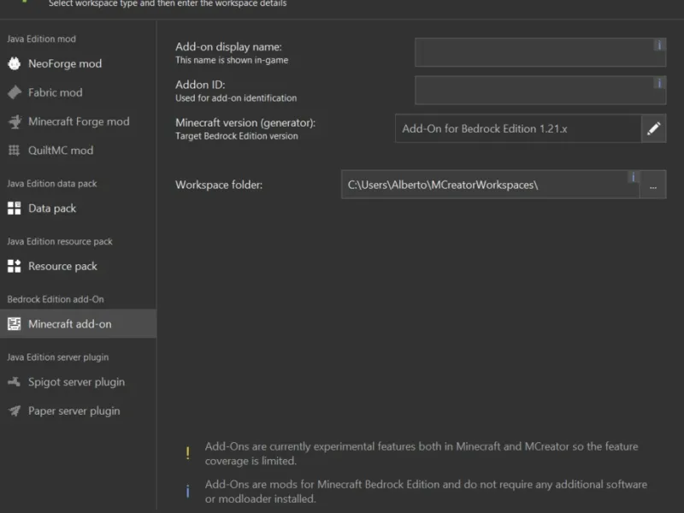The height and width of the screenshot is (513, 684).
Task: Click the pencil icon to edit generator version
Action: (x=653, y=129)
